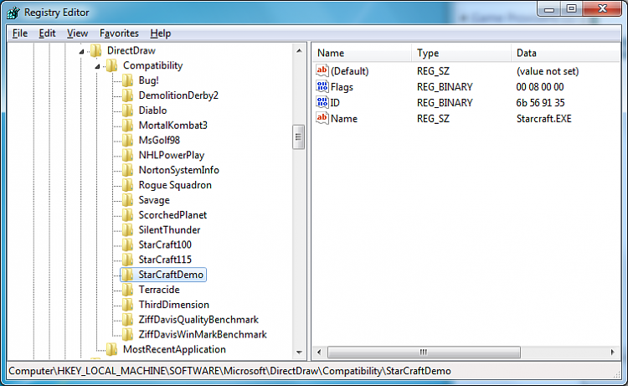Screen dimensions: 628x386
Task: Sort values by the Type column header
Action: 461,53
